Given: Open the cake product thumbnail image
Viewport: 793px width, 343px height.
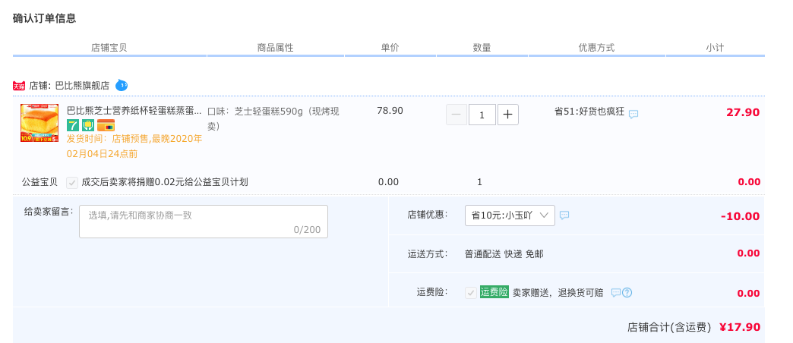Looking at the screenshot, I should pyautogui.click(x=39, y=123).
